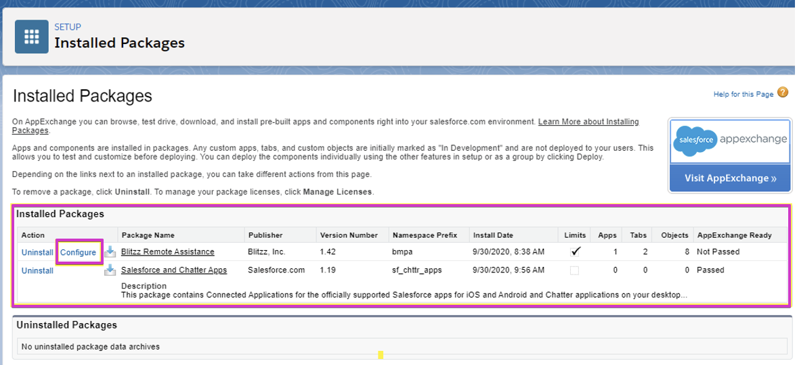Configure the Blitzz Remote Assistance package
This screenshot has width=797, height=365.
point(79,252)
